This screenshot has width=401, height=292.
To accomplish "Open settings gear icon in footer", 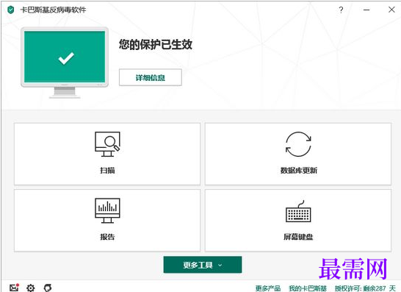I will click(31, 288).
